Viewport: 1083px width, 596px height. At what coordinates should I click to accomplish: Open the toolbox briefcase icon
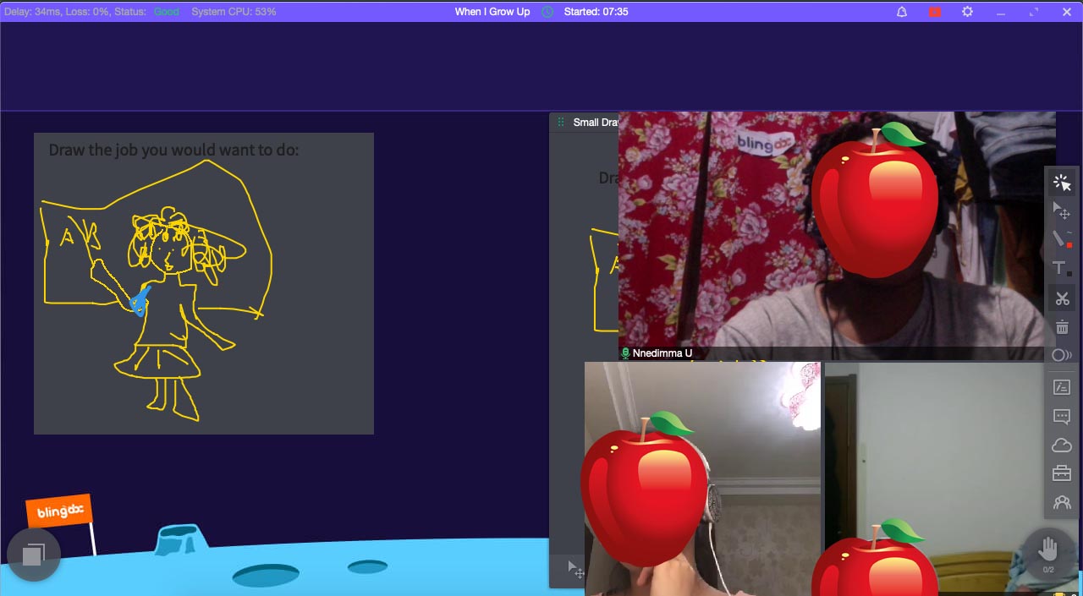pyautogui.click(x=1062, y=473)
